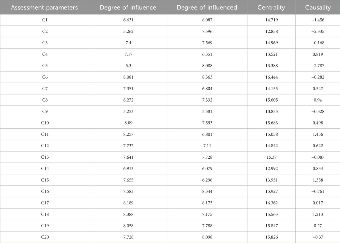Select C17 centrality value 16.362

pos(271,203)
